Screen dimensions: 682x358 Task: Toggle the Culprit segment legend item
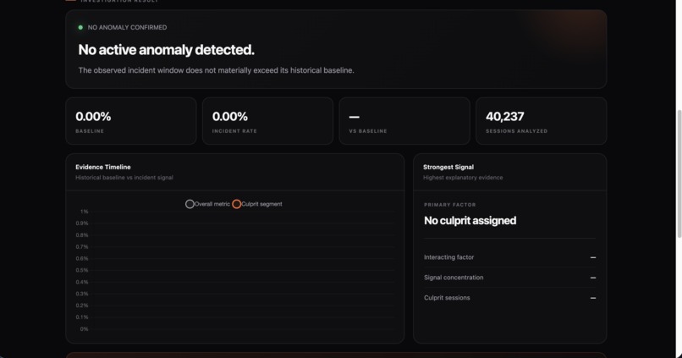[x=257, y=204]
